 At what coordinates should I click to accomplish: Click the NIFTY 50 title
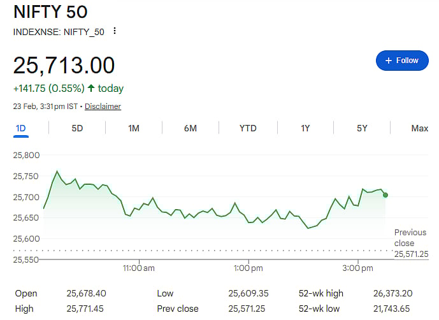pos(50,11)
